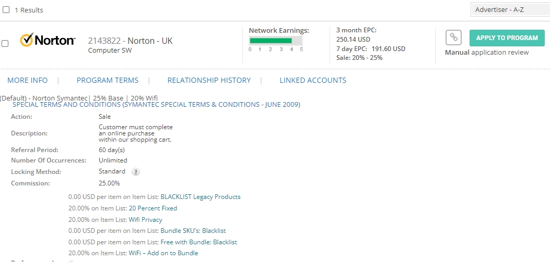Open the Advertiser - A-Z sort dropdown
Image resolution: width=550 pixels, height=262 pixels.
click(x=510, y=10)
